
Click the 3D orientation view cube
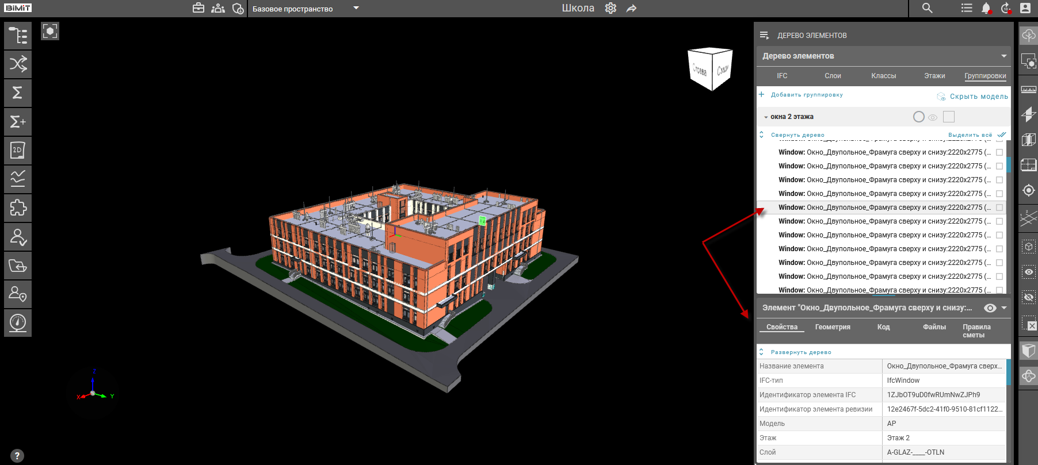[710, 69]
